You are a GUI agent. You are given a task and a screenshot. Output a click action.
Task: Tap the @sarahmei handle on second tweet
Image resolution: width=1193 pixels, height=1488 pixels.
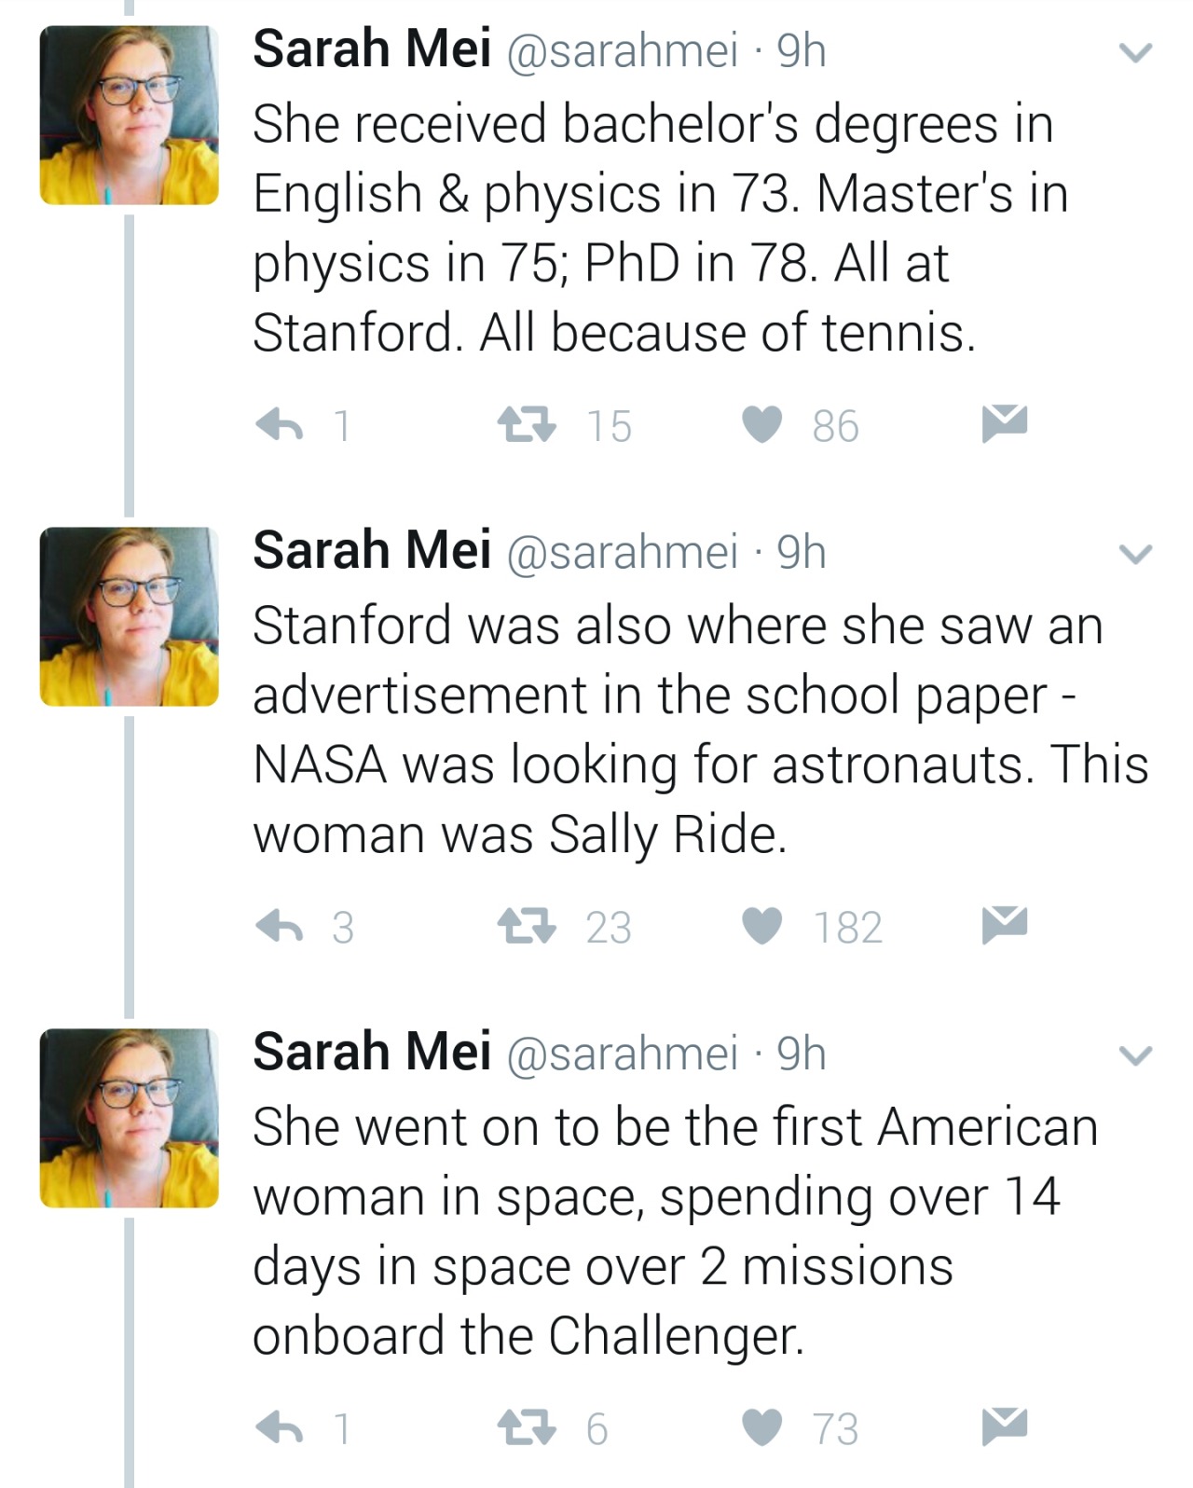coord(622,551)
